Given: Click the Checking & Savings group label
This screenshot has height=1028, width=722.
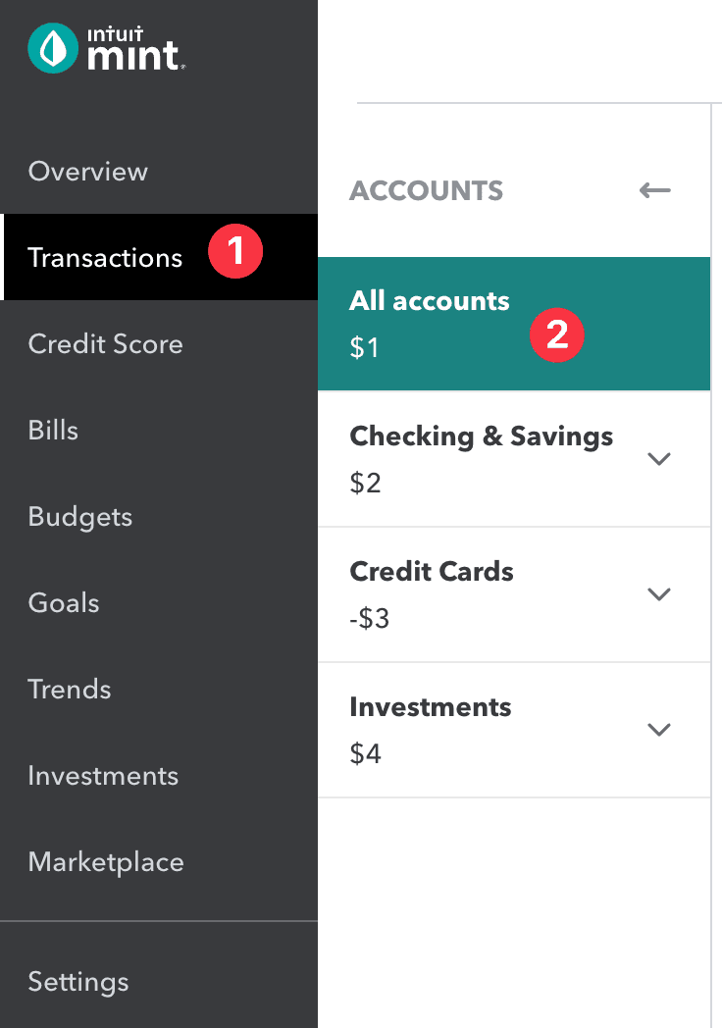Looking at the screenshot, I should 481,437.
